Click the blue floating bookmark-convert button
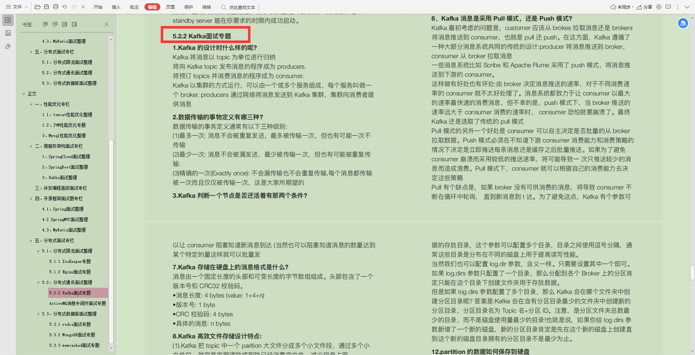This screenshot has height=355, width=695. (683, 23)
